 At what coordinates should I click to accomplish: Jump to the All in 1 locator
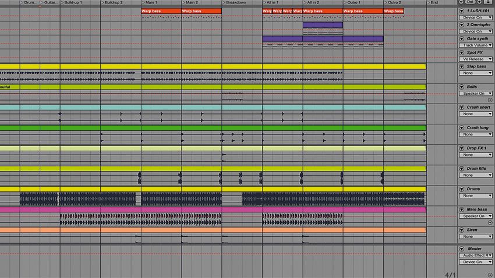tap(271, 2)
